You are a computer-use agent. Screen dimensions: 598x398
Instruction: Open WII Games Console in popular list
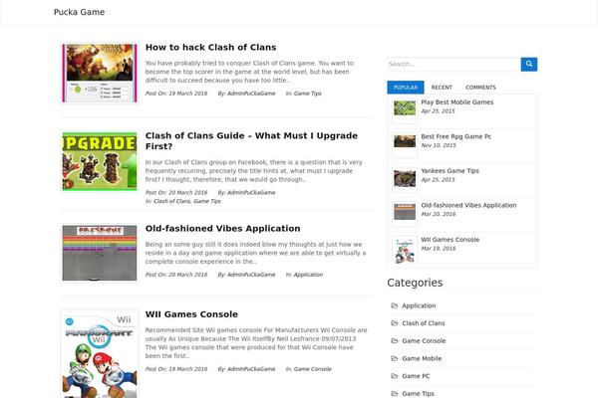pyautogui.click(x=450, y=239)
